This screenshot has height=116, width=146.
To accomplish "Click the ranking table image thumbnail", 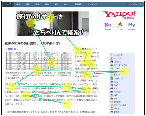I will [x=39, y=61].
